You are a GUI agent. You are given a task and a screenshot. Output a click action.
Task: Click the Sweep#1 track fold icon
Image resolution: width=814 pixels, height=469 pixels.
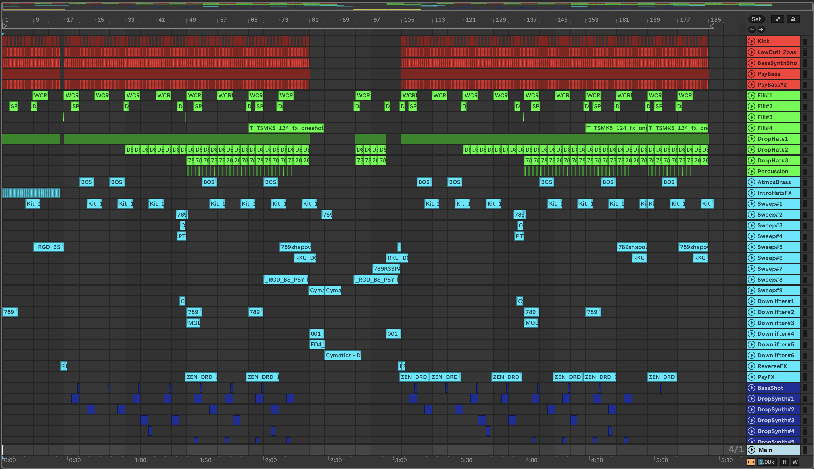tap(752, 203)
